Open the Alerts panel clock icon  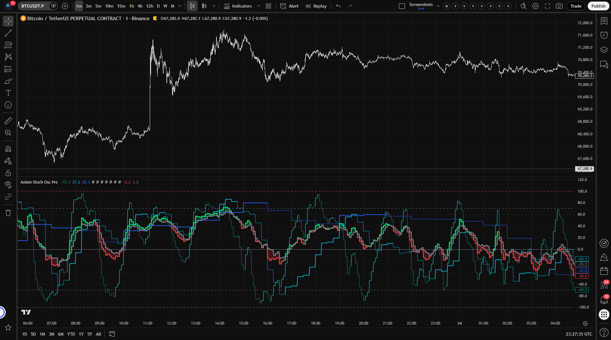tap(604, 35)
